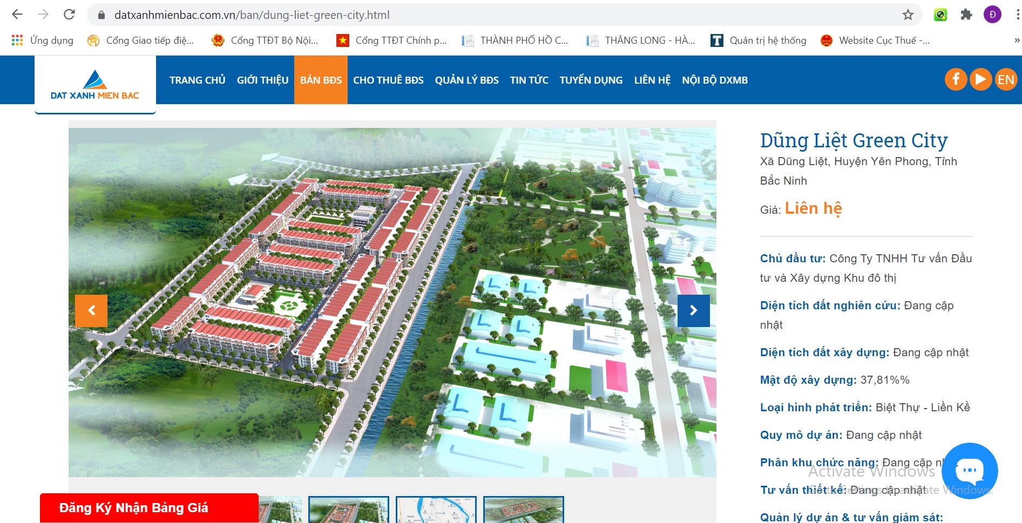Screen dimensions: 1022x523
Task: Open the live chat bubble
Action: [x=970, y=470]
